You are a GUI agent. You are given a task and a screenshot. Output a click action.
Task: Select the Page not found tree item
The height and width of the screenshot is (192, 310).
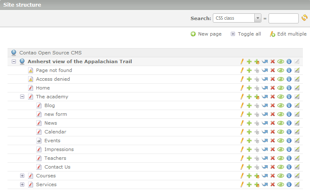pos(54,70)
